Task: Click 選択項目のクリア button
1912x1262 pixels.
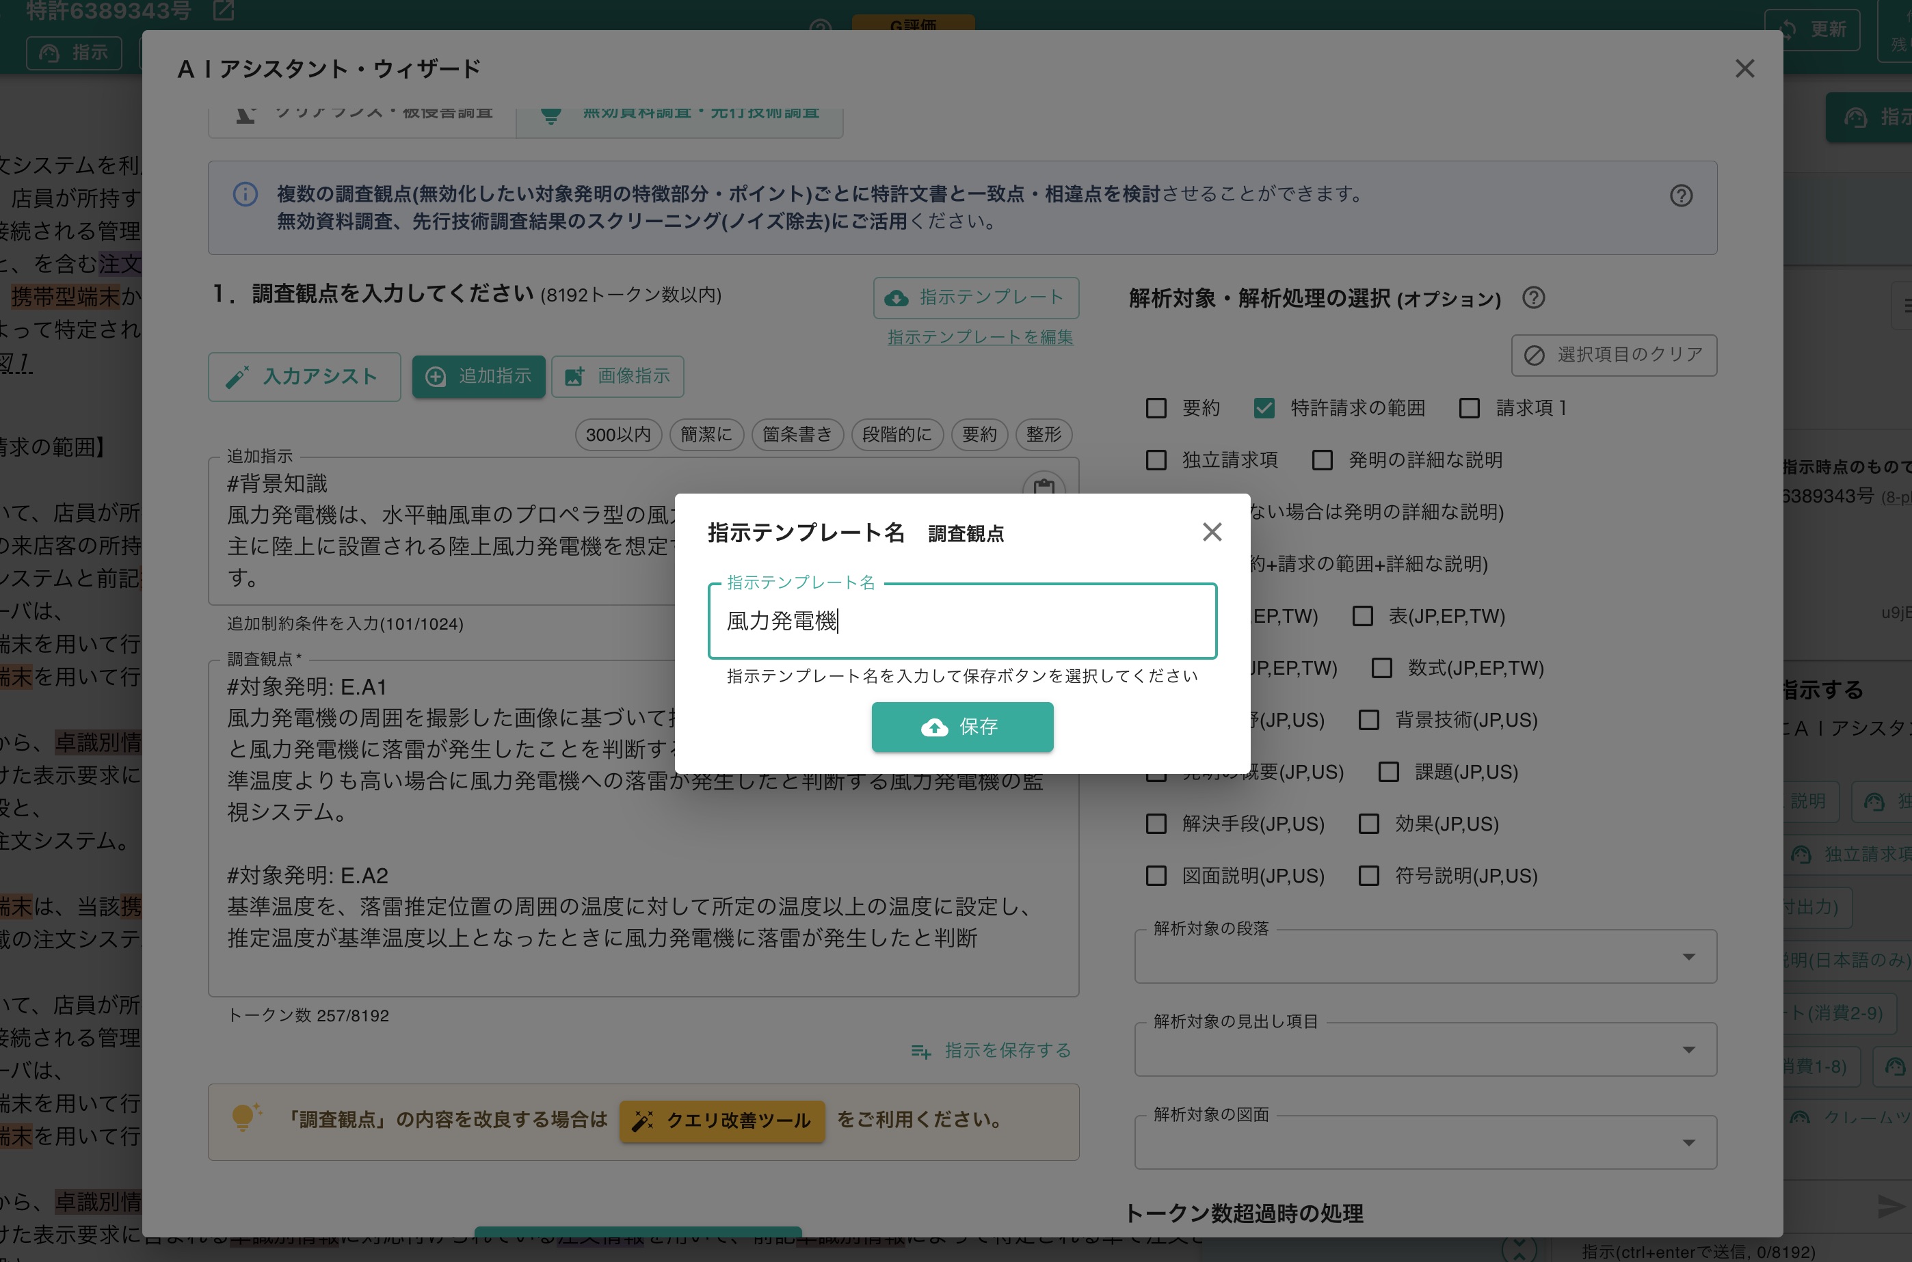Action: (x=1614, y=355)
